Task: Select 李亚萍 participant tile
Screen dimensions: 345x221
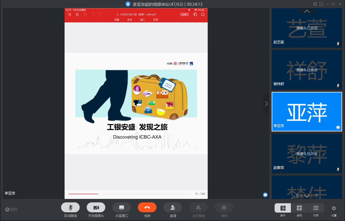Action: [307, 112]
